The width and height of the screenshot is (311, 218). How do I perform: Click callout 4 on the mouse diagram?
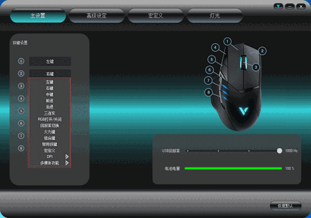[x=215, y=47]
